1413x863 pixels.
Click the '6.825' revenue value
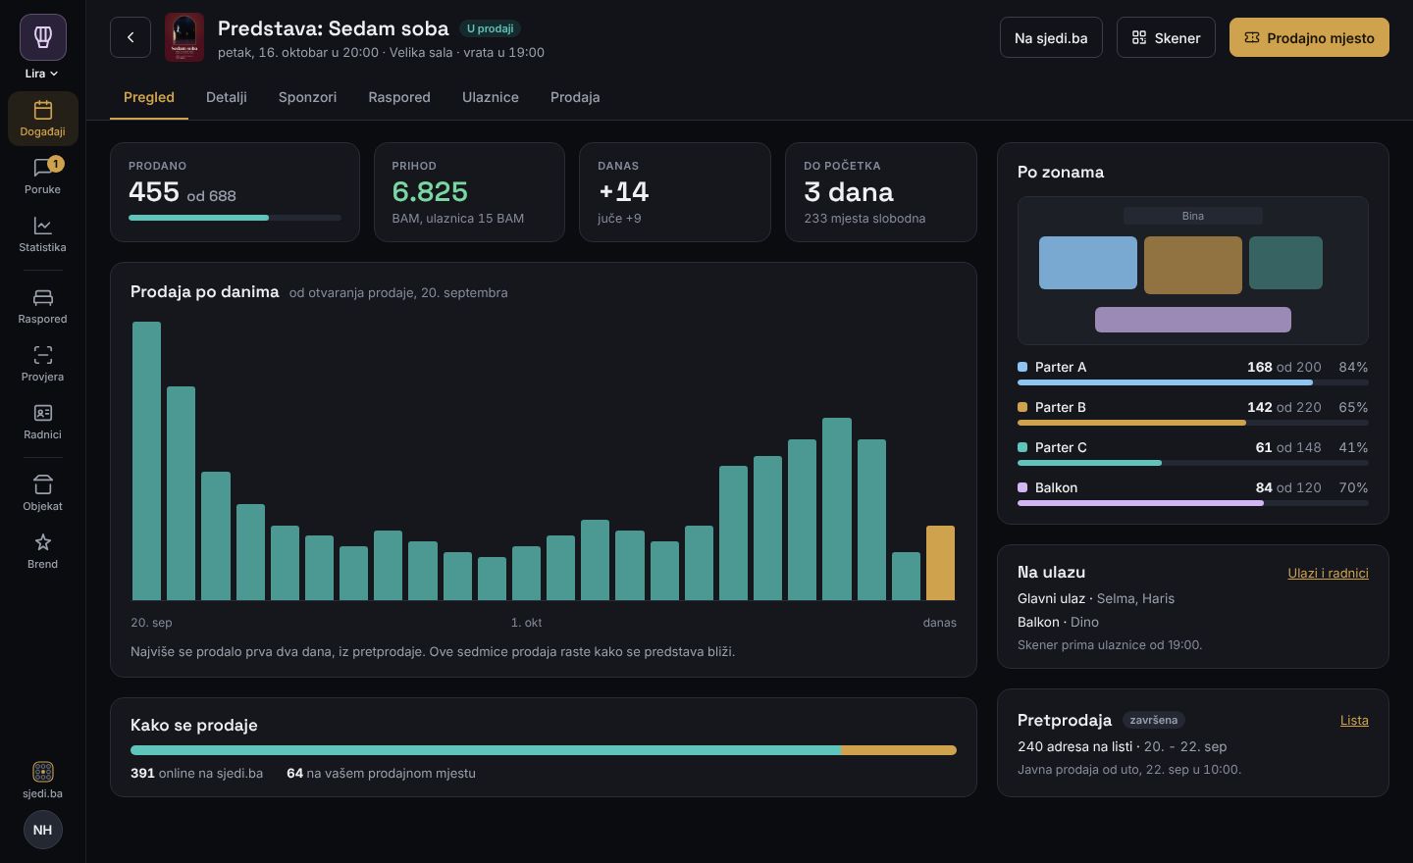[430, 191]
